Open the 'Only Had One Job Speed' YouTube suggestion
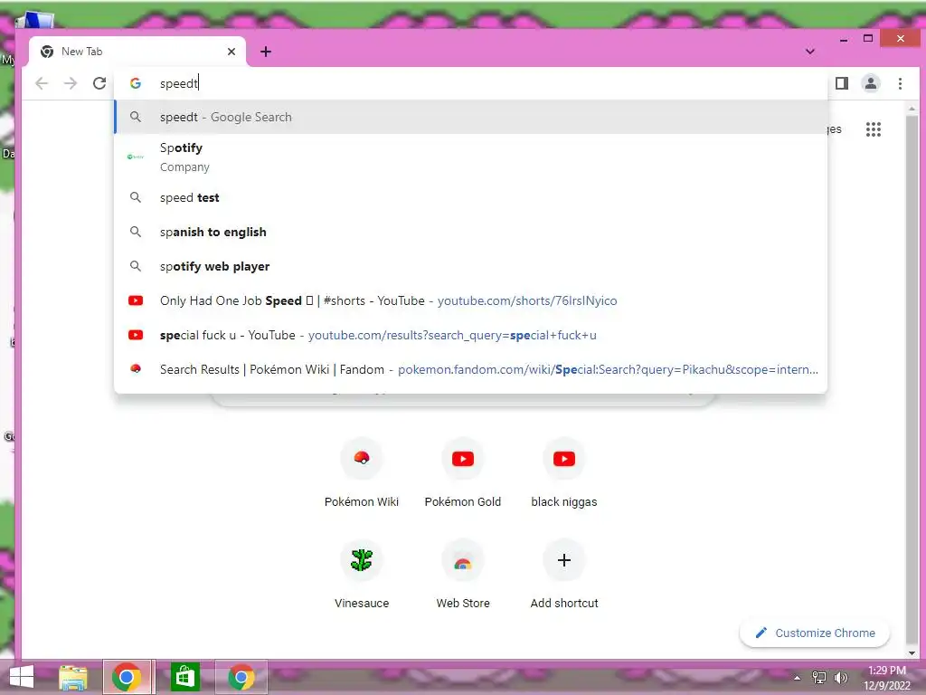This screenshot has height=695, width=926. pos(470,300)
